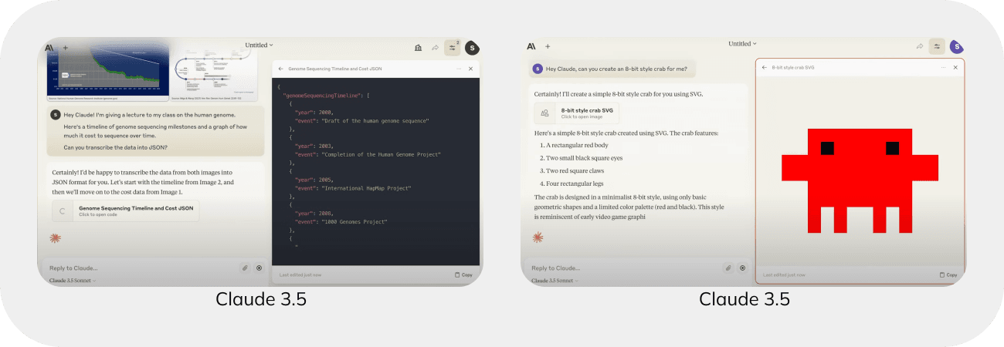The image size is (1004, 347).
Task: Click the share arrow in the genome chat header
Action: point(435,47)
